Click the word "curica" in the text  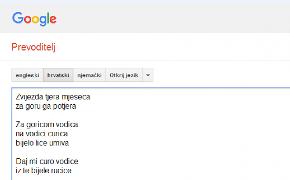pyautogui.click(x=58, y=134)
